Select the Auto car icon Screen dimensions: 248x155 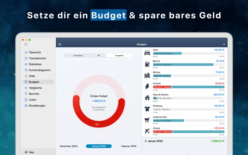pos(147,53)
